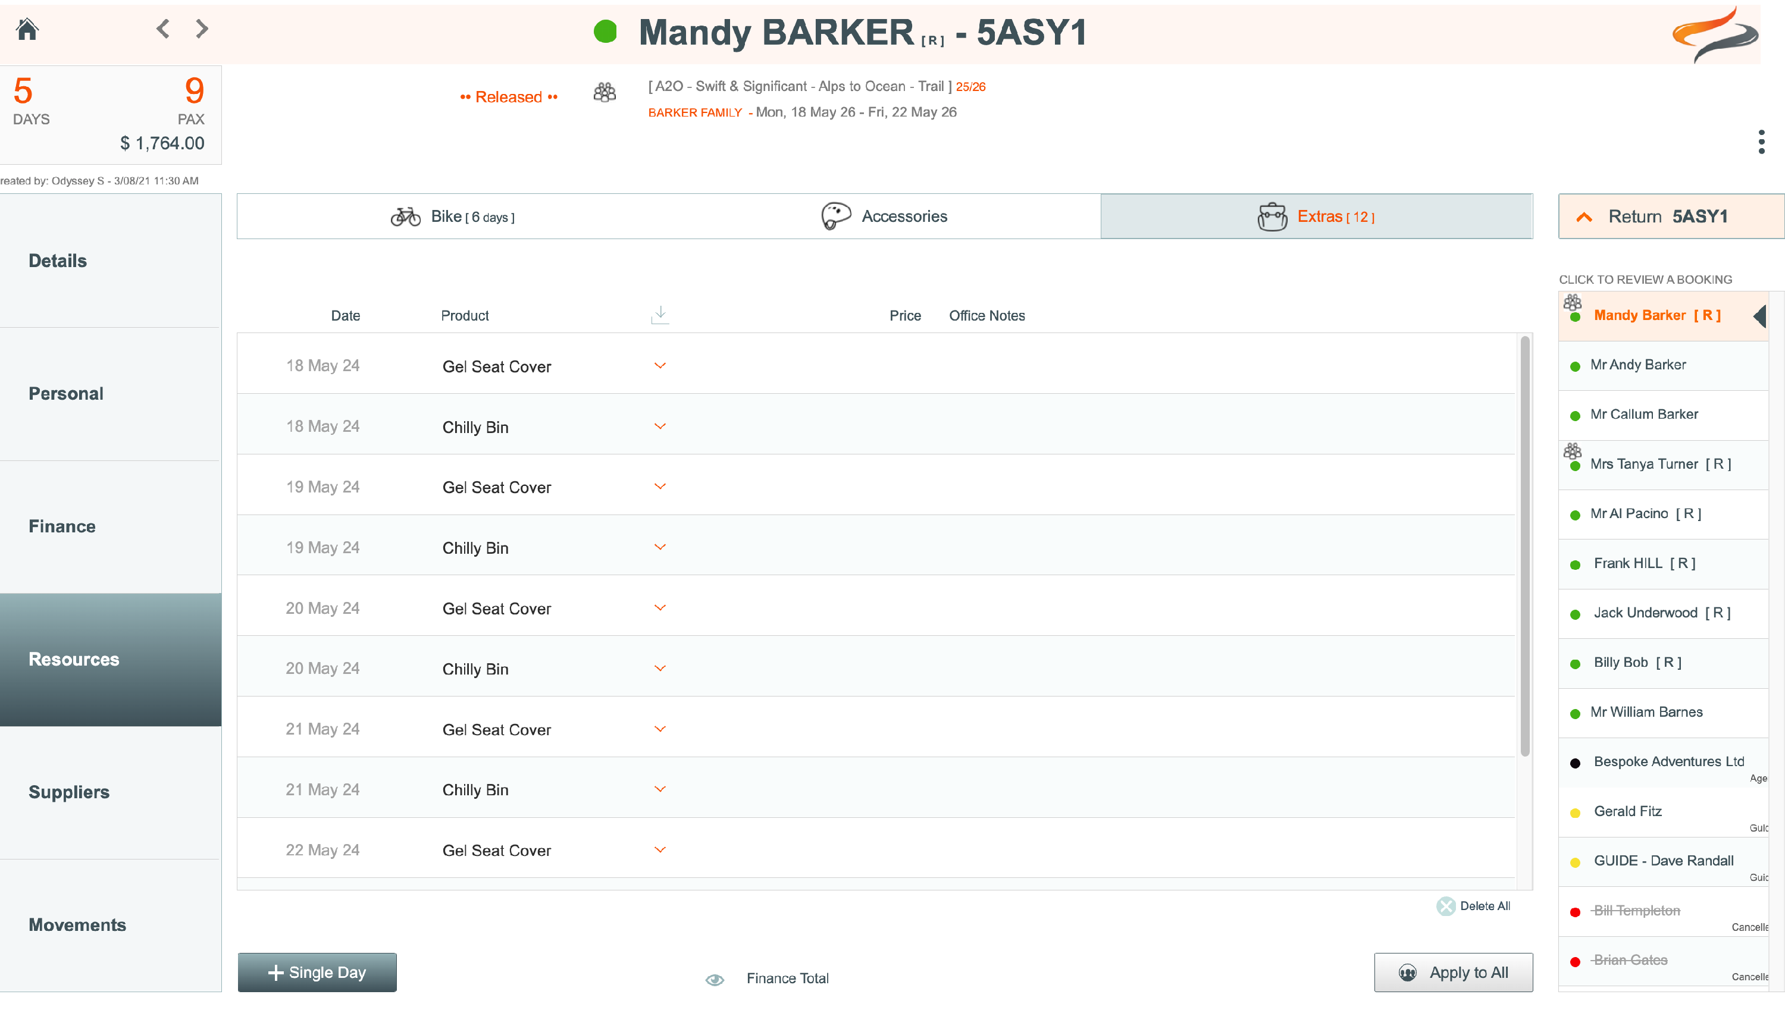Toggle Finance Total visibility eye
This screenshot has width=1785, height=1010.
point(715,979)
